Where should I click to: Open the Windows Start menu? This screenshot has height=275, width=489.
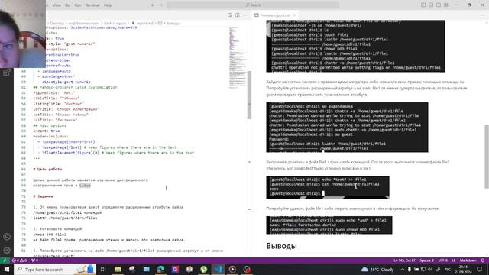point(7,269)
